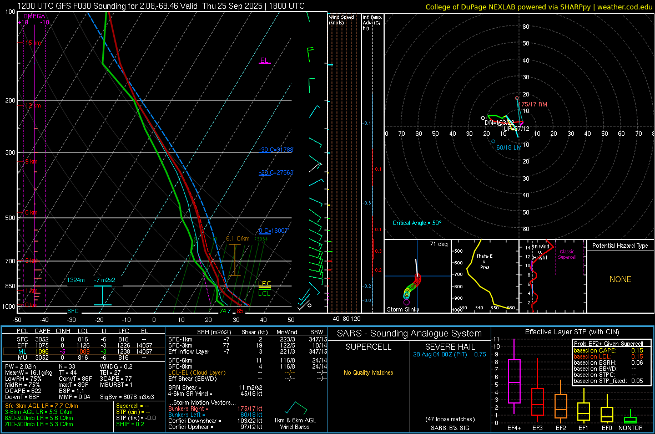Screen dimensions: 655x434
Task: Click the -30 C=31788' height label
Action: (276, 150)
